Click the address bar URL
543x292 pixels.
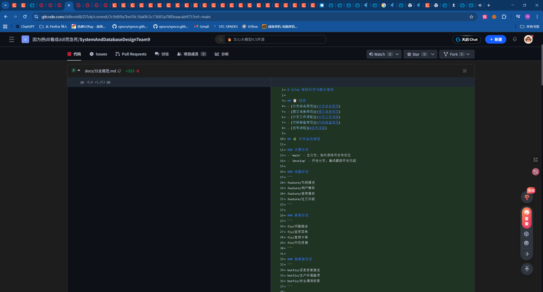tap(126, 17)
